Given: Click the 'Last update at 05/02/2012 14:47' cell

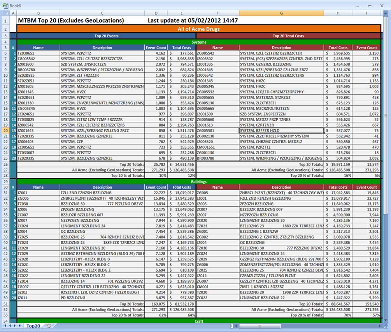Looking at the screenshot, I should pos(193,21).
